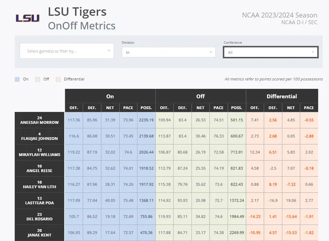Sort by On POSS. column header

[146, 108]
